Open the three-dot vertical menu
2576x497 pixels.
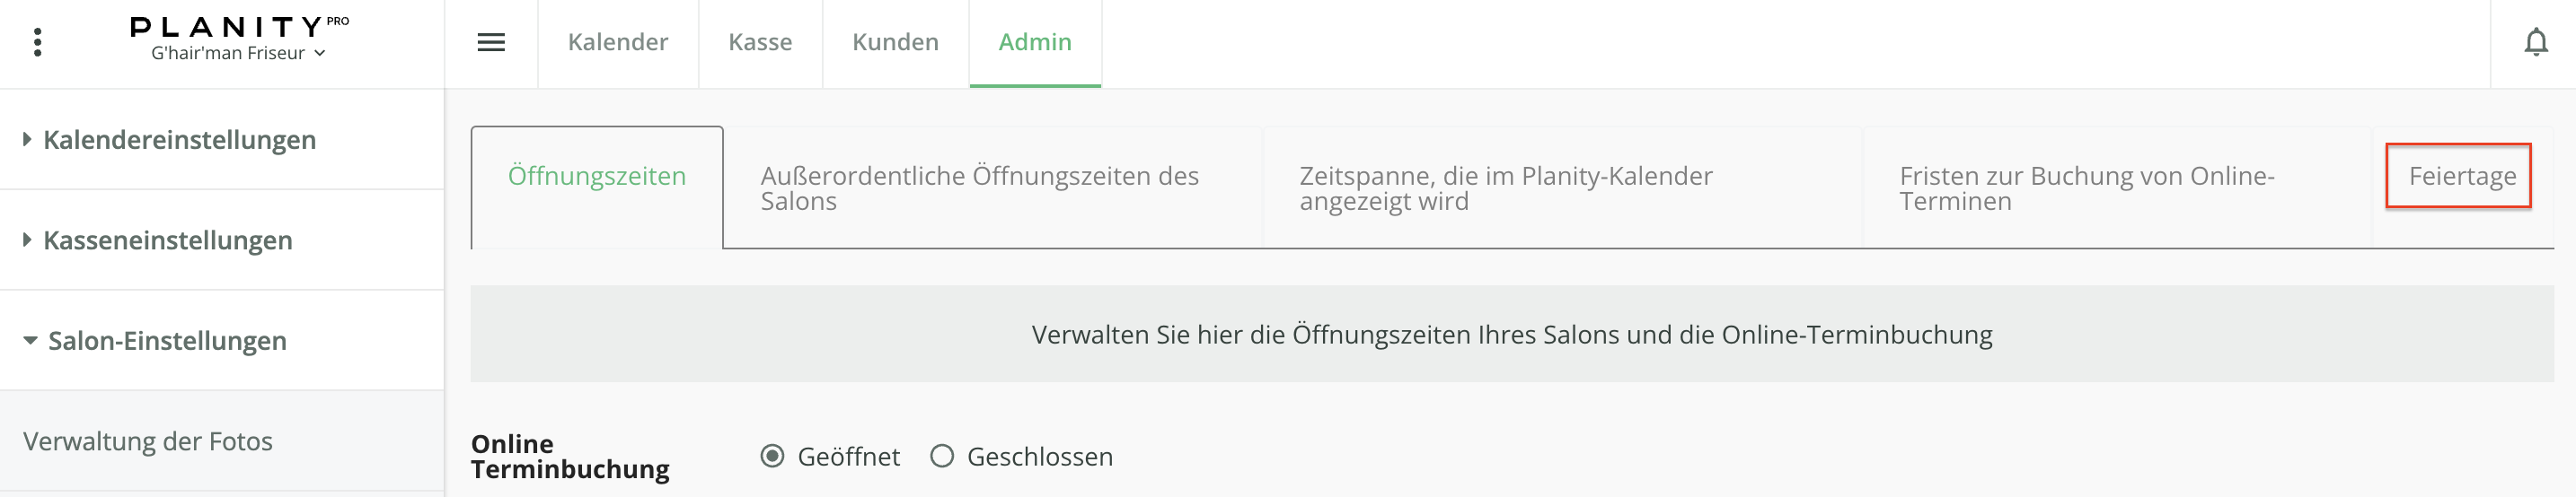[x=37, y=43]
